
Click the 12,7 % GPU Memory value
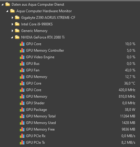130,77
